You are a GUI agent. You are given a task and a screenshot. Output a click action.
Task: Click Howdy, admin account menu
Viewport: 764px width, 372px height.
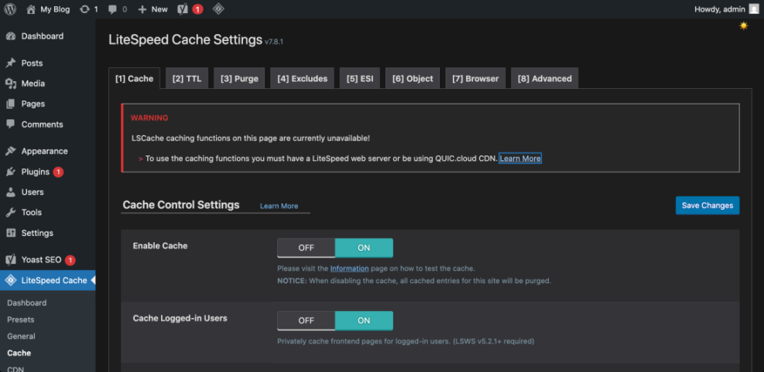point(720,9)
